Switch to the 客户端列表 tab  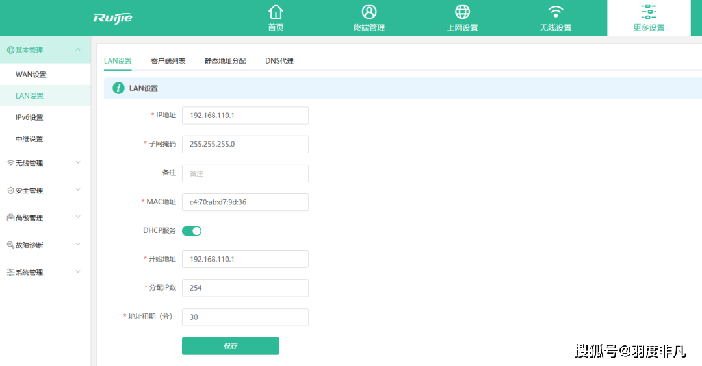(x=168, y=61)
